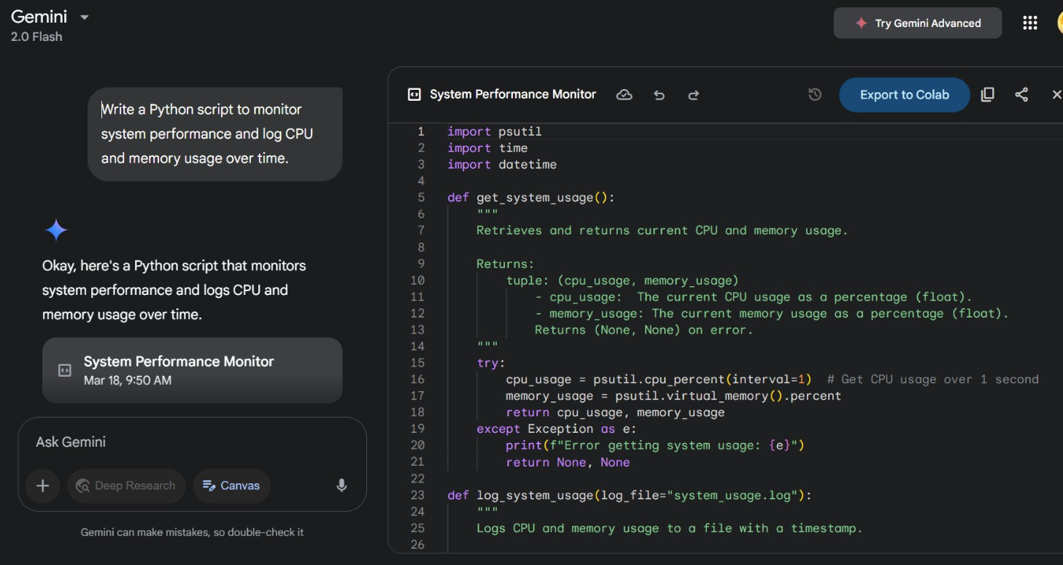Activate the microphone voice input

click(x=341, y=486)
